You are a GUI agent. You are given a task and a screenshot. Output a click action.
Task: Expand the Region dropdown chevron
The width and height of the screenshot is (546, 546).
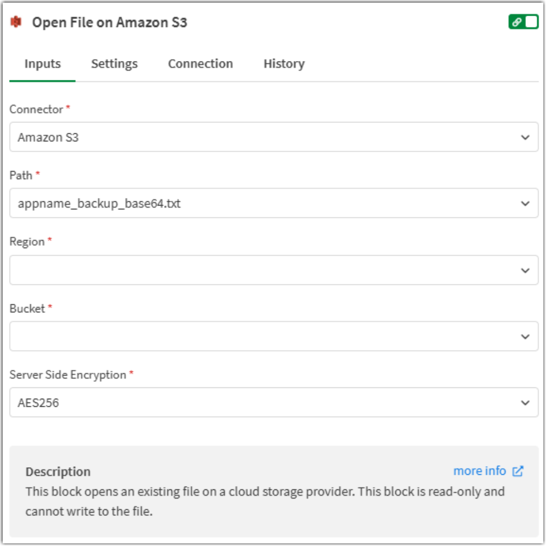tap(525, 270)
